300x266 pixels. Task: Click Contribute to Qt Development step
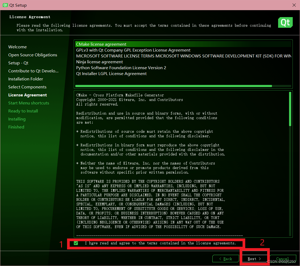33,71
